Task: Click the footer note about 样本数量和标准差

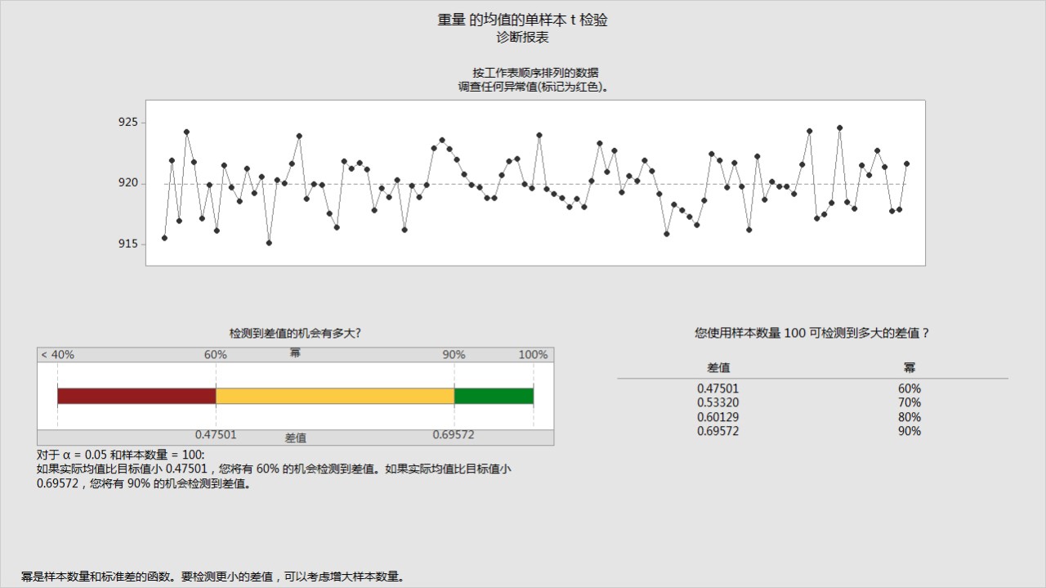Action: [x=212, y=577]
